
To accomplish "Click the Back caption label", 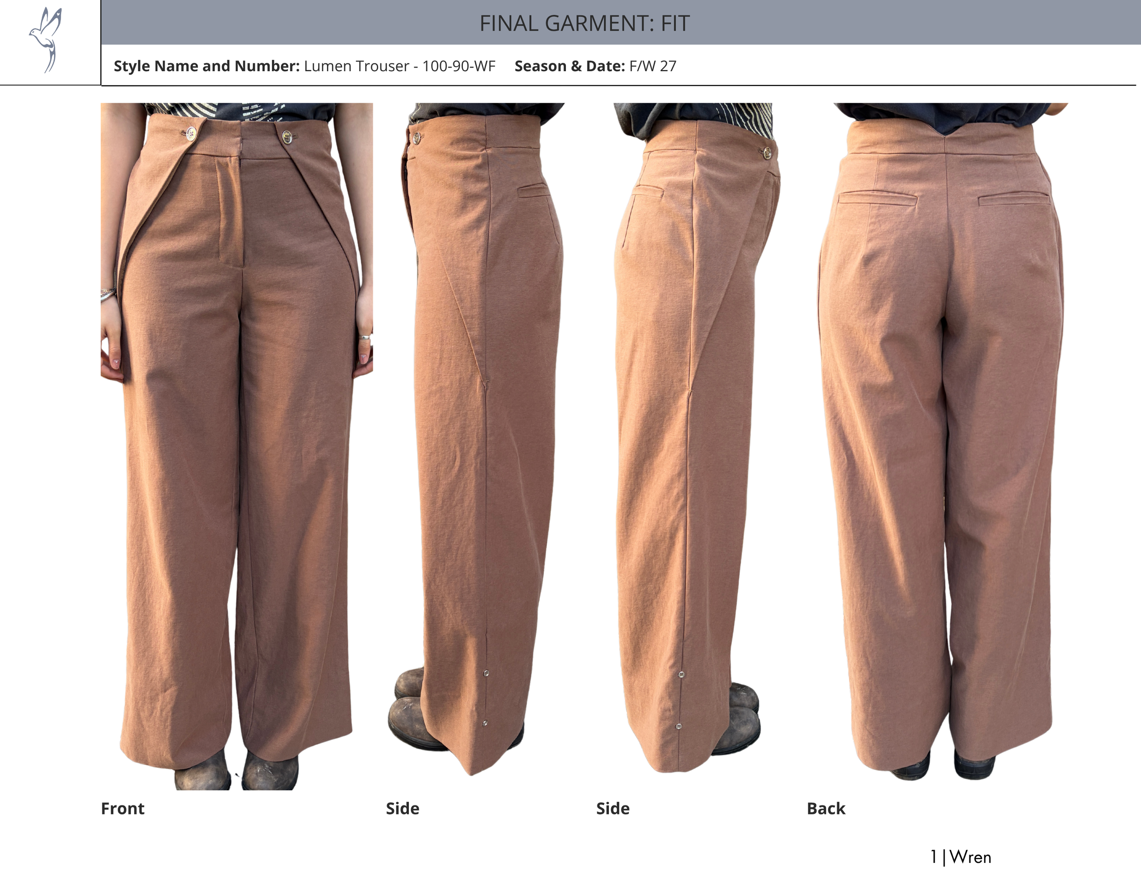I will click(x=826, y=808).
